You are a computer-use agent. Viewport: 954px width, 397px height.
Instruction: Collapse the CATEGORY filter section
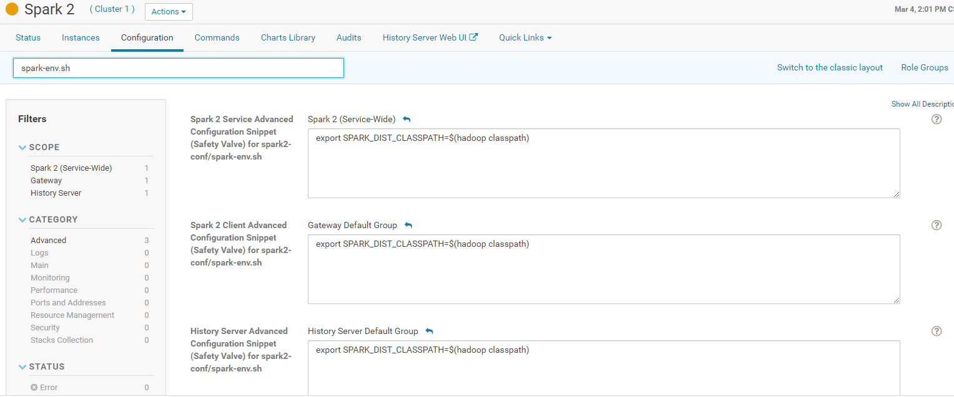click(x=23, y=220)
